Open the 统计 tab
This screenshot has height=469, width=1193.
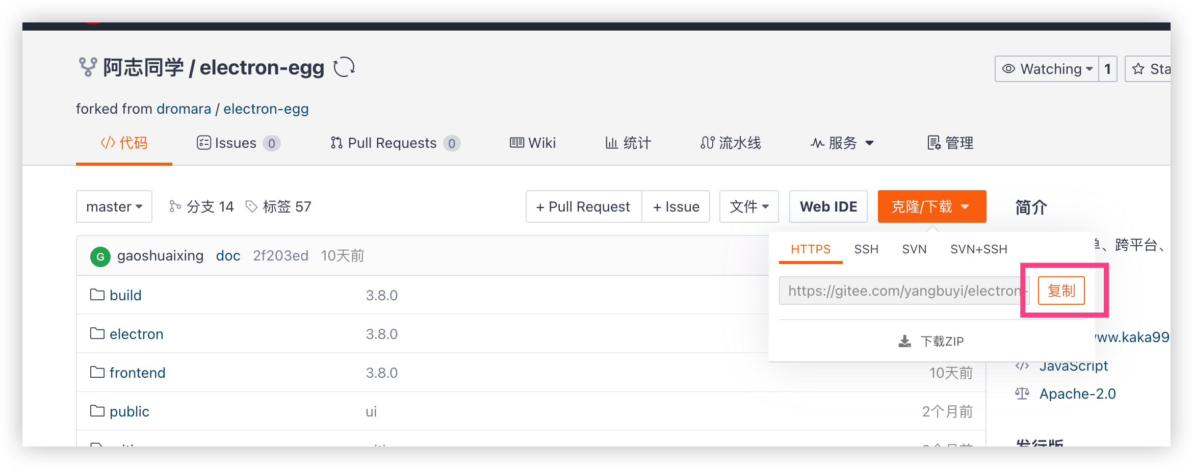click(628, 143)
